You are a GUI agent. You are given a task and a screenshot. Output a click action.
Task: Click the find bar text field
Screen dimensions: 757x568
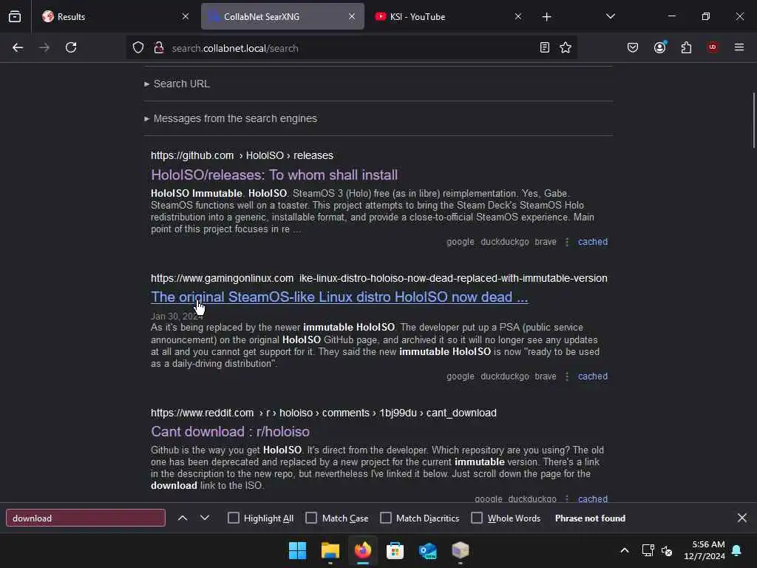pos(86,518)
